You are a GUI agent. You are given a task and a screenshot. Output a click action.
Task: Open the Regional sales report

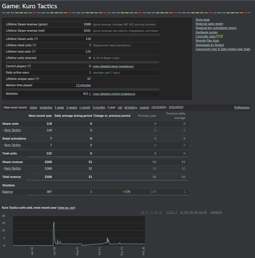coord(209,24)
